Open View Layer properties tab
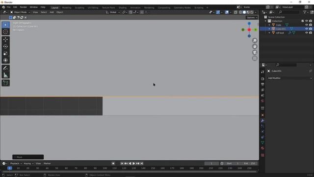This screenshot has width=314, height=177. tap(262, 89)
